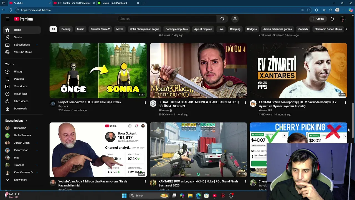Open YouTube app icon in taskbar

215,196
